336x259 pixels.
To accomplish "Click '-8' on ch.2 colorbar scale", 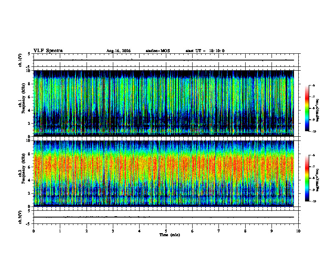I will click(313, 178).
